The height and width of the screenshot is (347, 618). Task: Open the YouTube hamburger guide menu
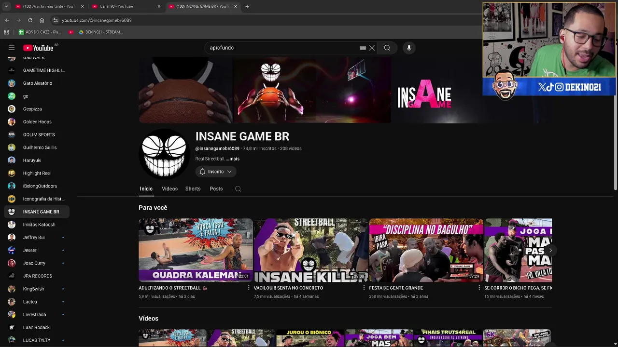12,48
